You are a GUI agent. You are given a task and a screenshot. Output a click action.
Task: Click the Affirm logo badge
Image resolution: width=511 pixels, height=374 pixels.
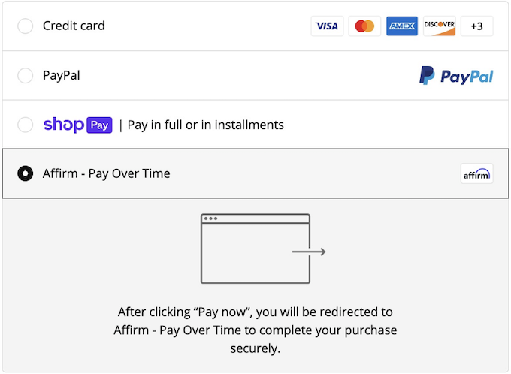tap(476, 174)
